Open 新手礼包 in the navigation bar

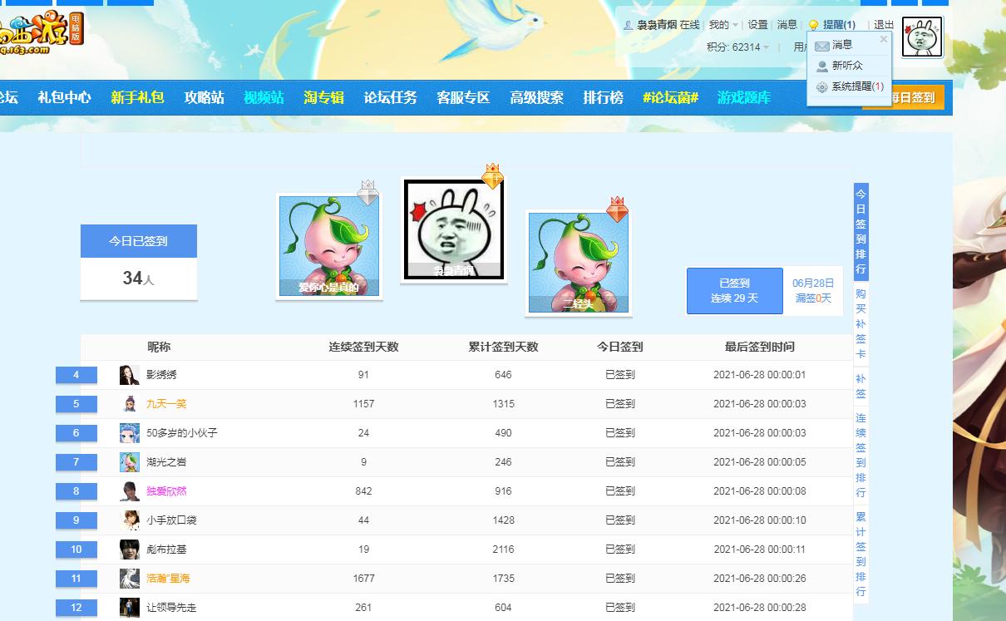pos(137,97)
